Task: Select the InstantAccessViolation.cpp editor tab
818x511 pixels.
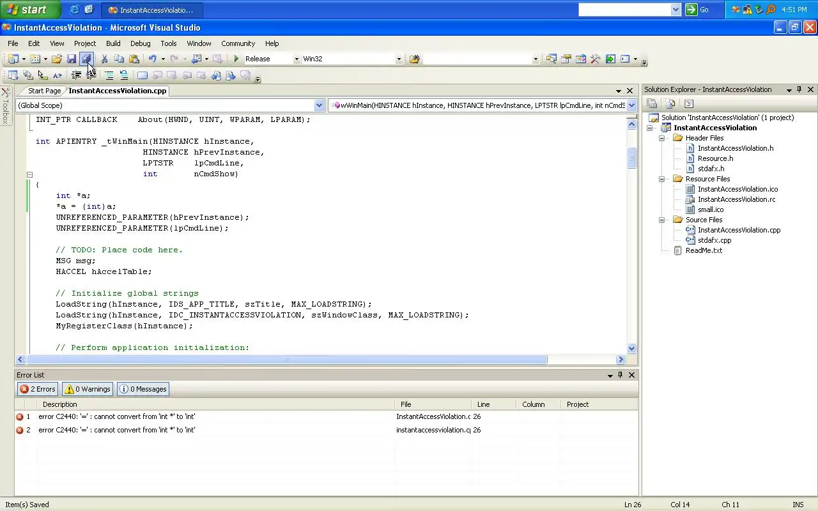Action: 118,91
